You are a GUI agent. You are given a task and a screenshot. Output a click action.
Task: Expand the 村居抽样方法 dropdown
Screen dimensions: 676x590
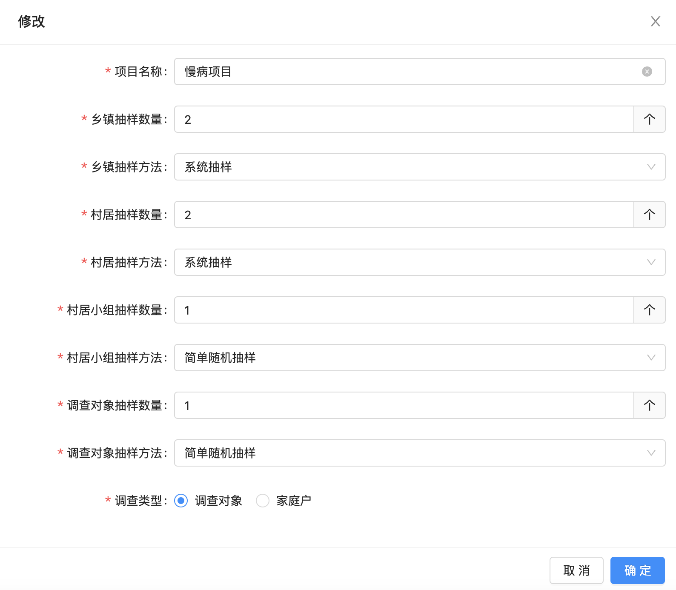coord(419,262)
